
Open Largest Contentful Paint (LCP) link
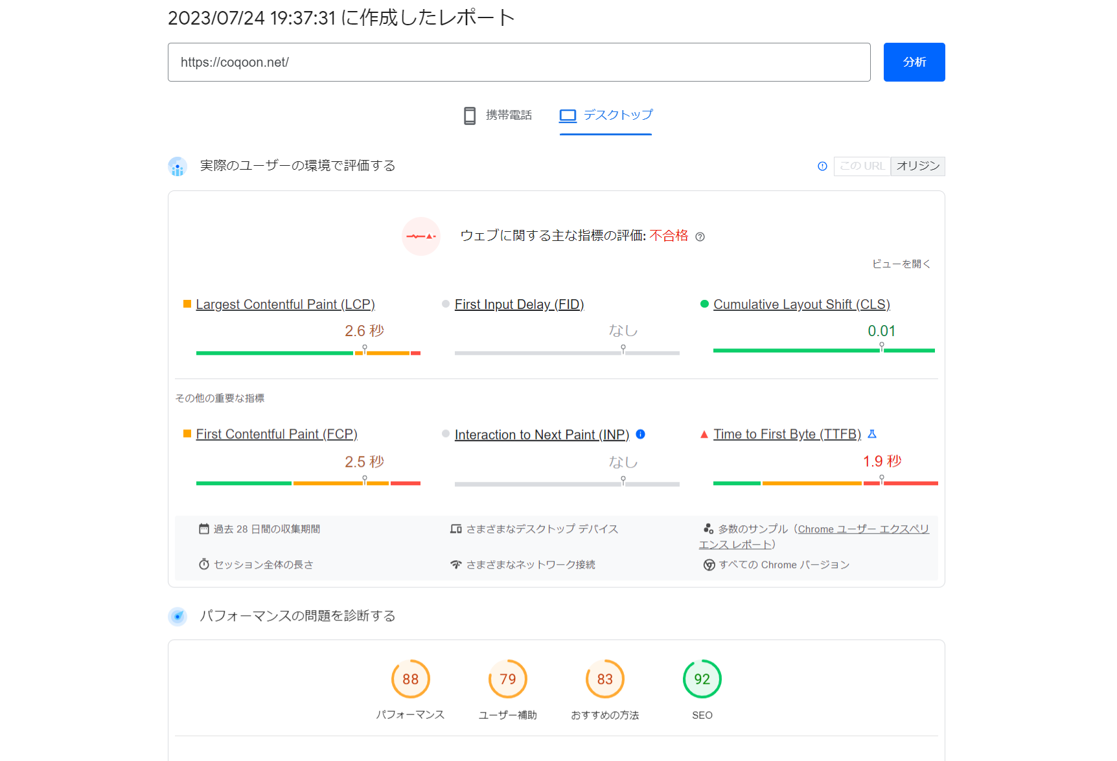click(x=285, y=304)
